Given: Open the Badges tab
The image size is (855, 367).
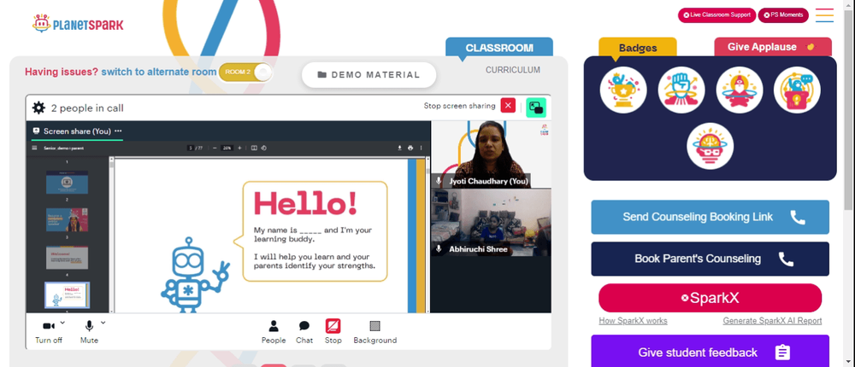Looking at the screenshot, I should 638,48.
